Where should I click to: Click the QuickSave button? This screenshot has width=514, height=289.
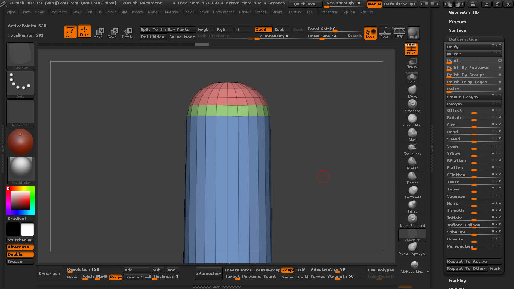pos(305,4)
